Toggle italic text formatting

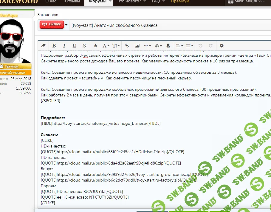pyautogui.click(x=64, y=46)
